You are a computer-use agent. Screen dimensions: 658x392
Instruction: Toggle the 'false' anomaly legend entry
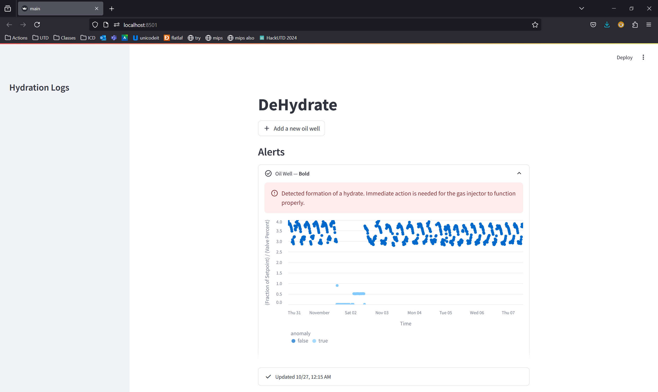coord(299,341)
